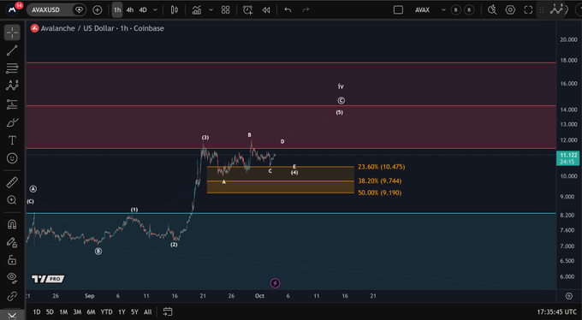Open the chart layout selector square icon

click(x=398, y=10)
